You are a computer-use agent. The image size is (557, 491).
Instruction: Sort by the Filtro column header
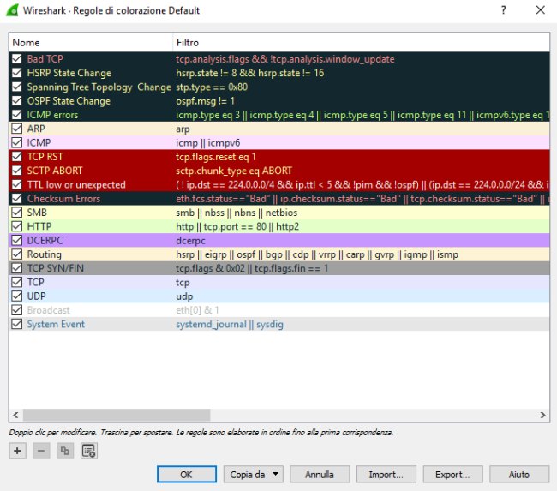pos(360,42)
